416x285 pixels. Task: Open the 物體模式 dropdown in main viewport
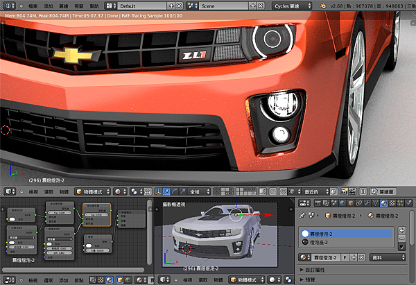click(x=93, y=191)
